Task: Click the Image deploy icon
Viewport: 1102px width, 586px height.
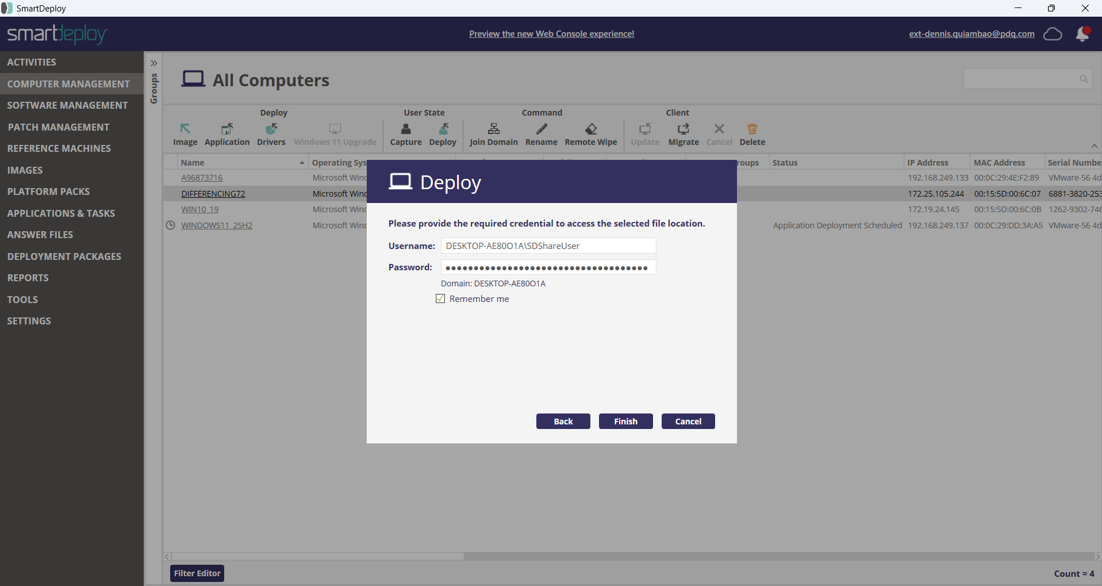Action: (x=185, y=129)
